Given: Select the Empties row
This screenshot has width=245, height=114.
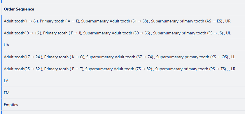Looking at the screenshot, I should [x=123, y=105].
